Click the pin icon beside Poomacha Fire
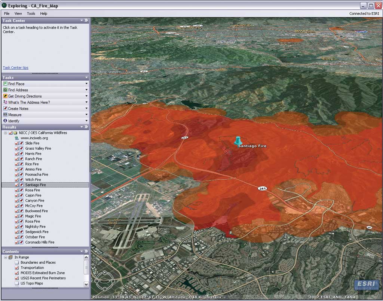383x301 pixels. pos(21,174)
